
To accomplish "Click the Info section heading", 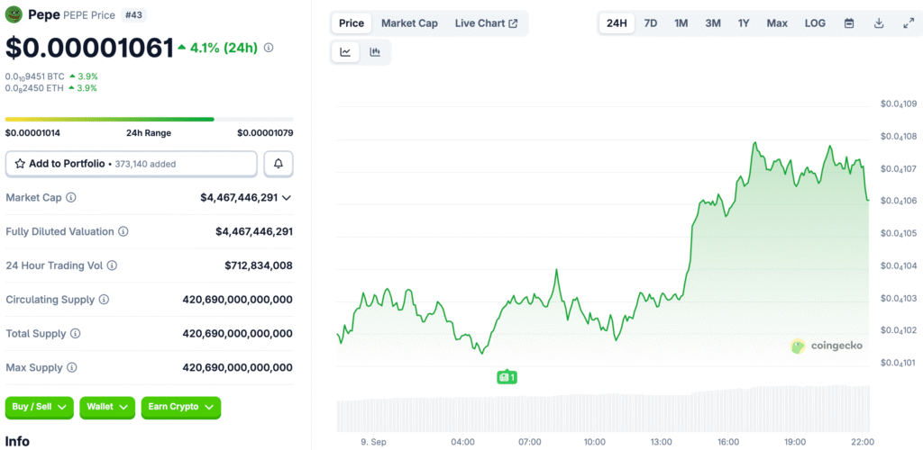I will point(17,441).
